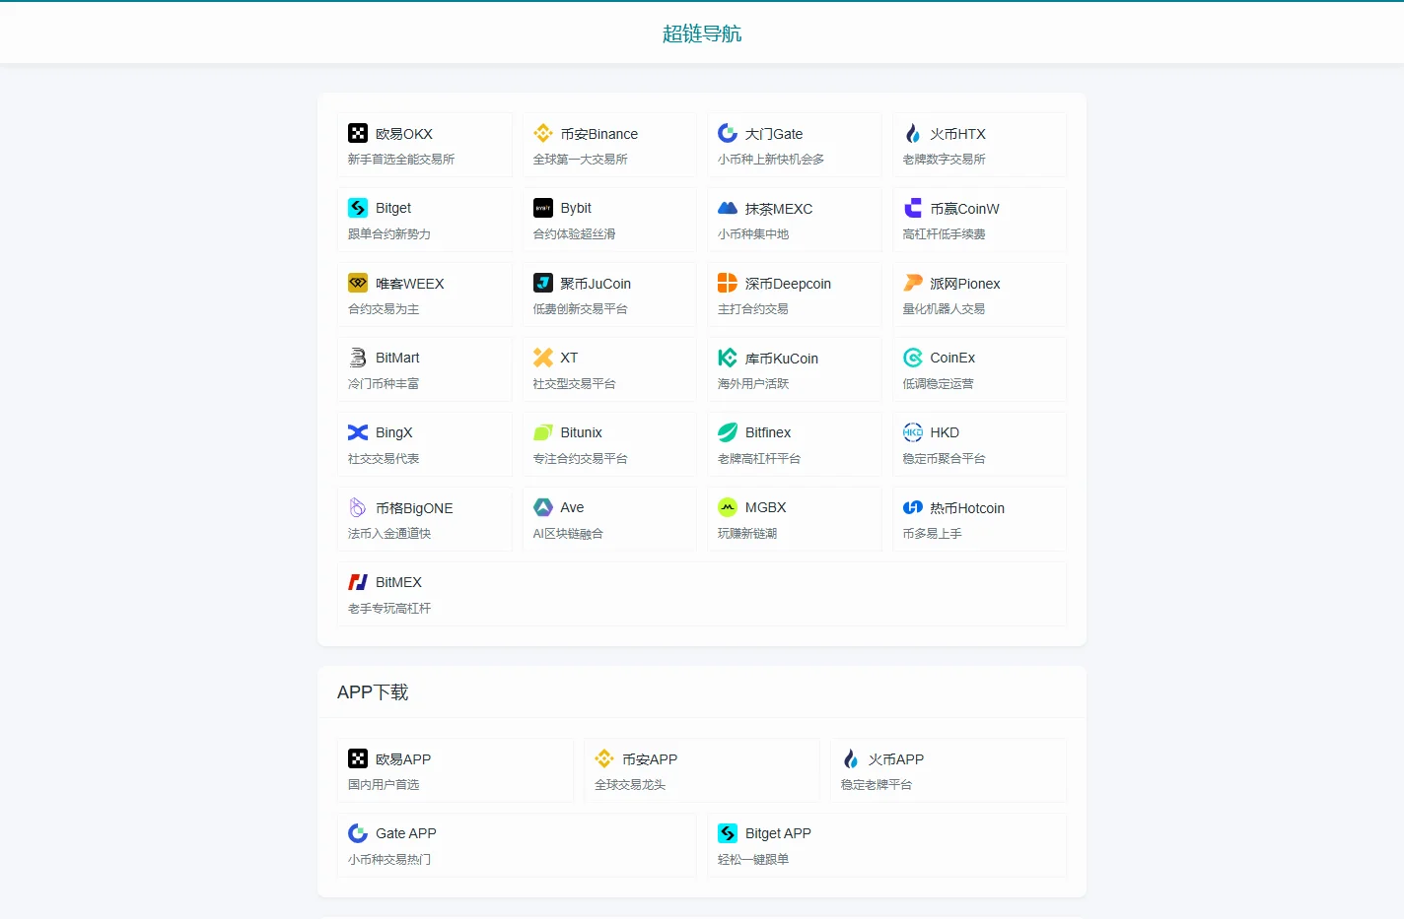This screenshot has width=1404, height=919.
Task: Open the Bybit title link
Action: tap(576, 208)
